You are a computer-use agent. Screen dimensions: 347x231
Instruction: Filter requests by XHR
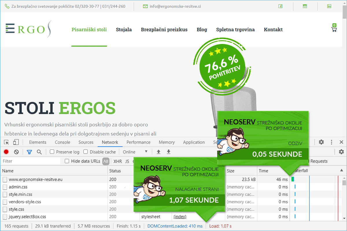[x=118, y=161]
